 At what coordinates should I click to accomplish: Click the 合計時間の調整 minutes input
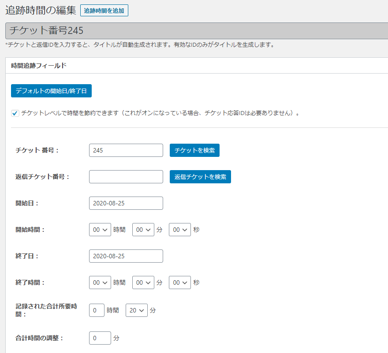(100, 338)
